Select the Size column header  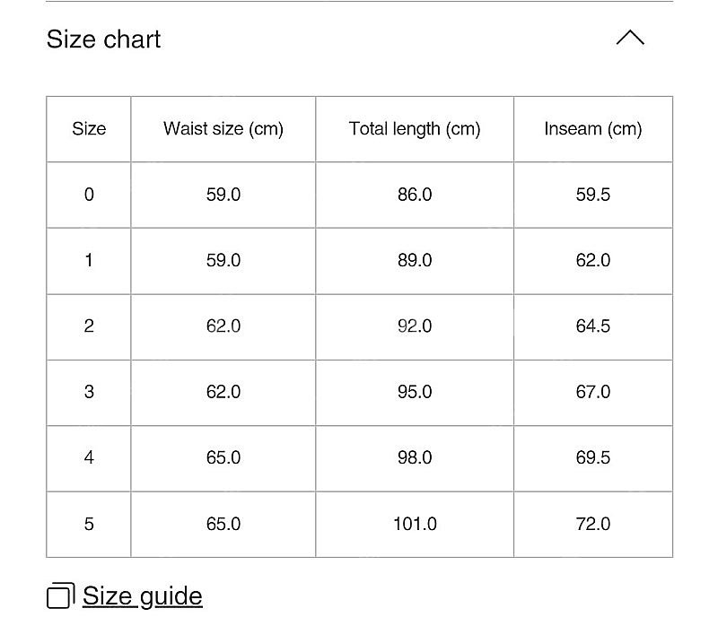89,128
